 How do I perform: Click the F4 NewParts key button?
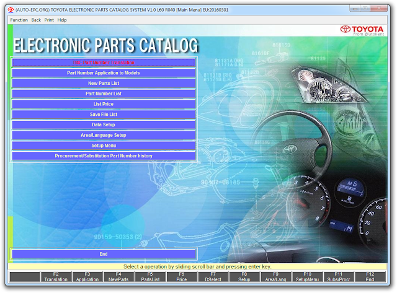(x=118, y=277)
